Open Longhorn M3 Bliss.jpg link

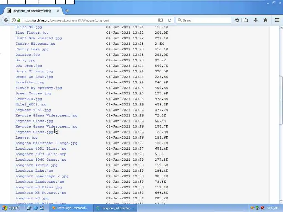point(39,187)
